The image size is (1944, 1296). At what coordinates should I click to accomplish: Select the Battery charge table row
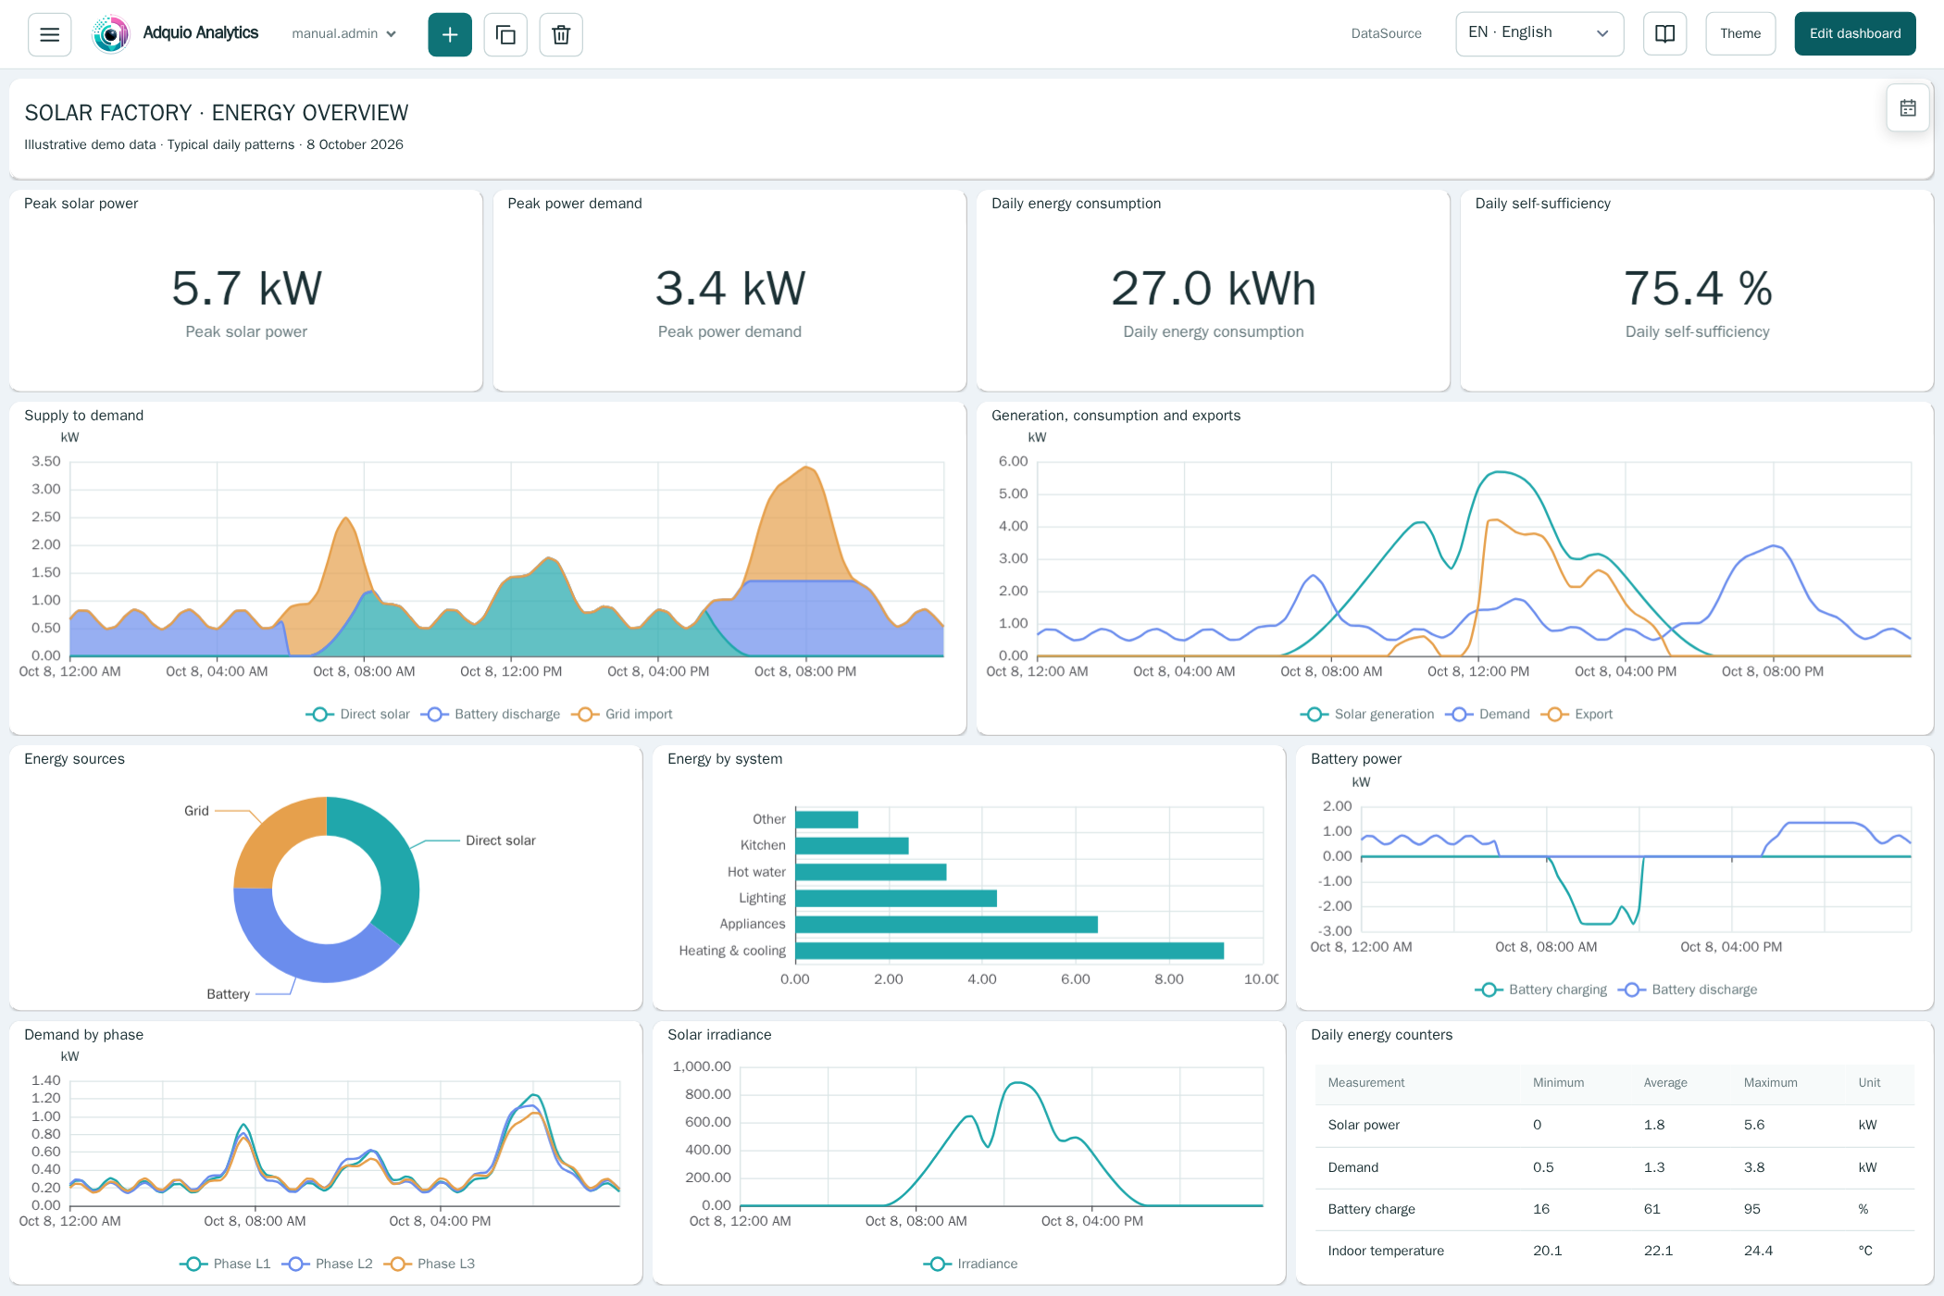[x=1614, y=1209]
